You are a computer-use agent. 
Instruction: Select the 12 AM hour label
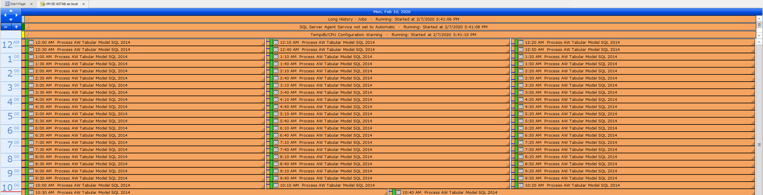tap(11, 45)
